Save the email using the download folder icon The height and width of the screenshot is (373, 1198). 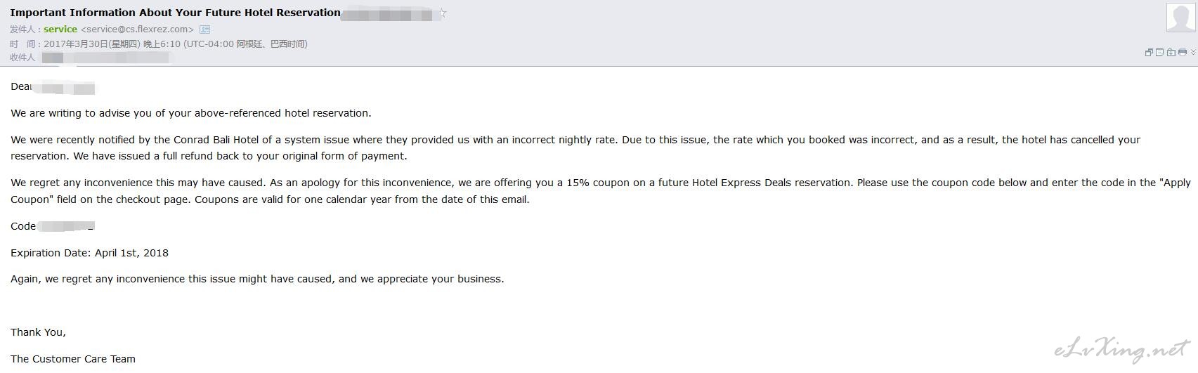click(1171, 52)
